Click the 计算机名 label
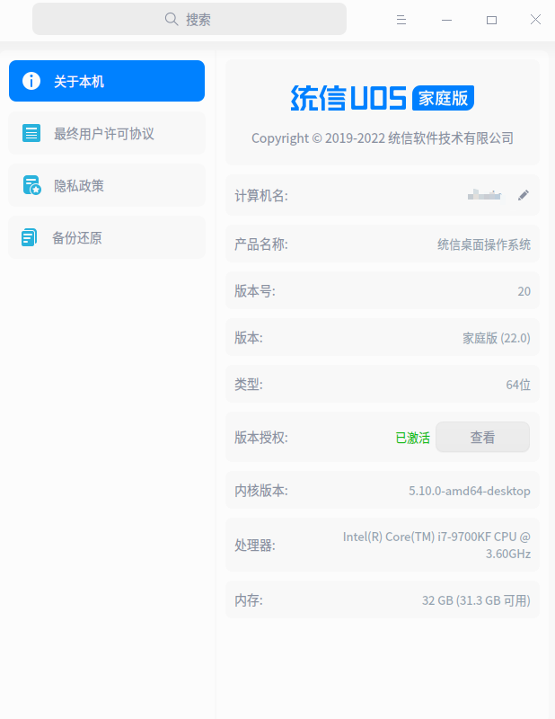Viewport: 555px width, 719px height. [261, 196]
